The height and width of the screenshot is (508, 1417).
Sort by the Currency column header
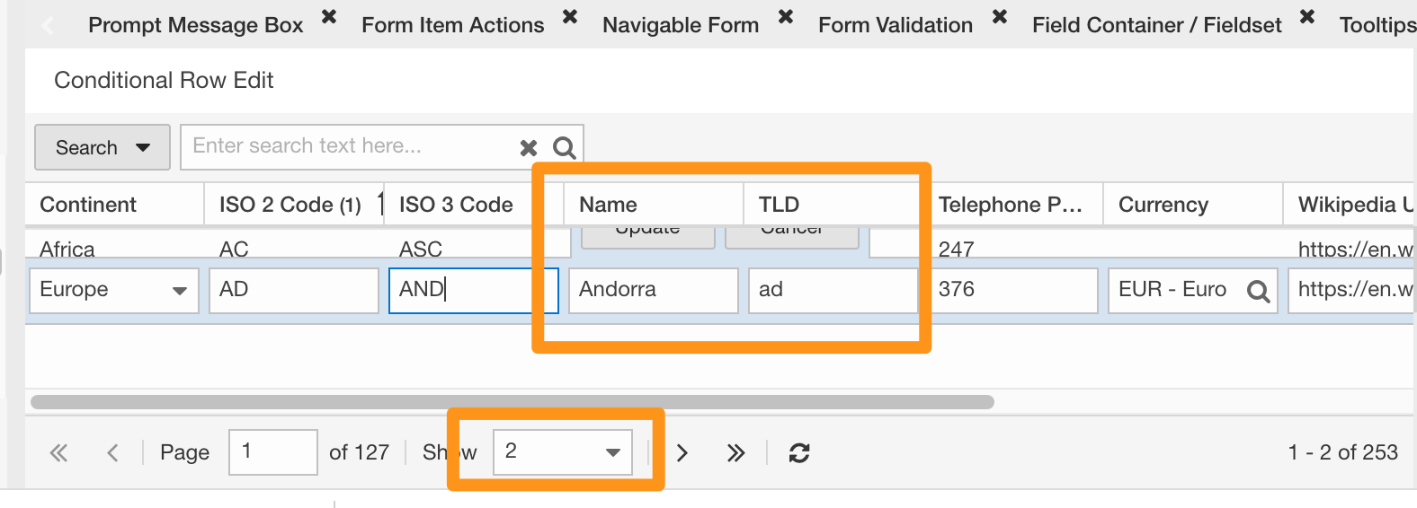pyautogui.click(x=1193, y=205)
